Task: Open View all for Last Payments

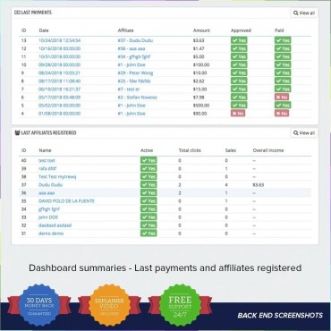Action: click(304, 13)
